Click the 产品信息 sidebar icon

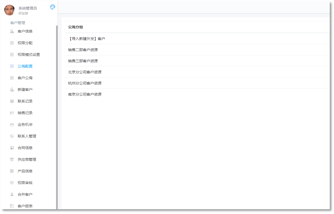(12, 171)
